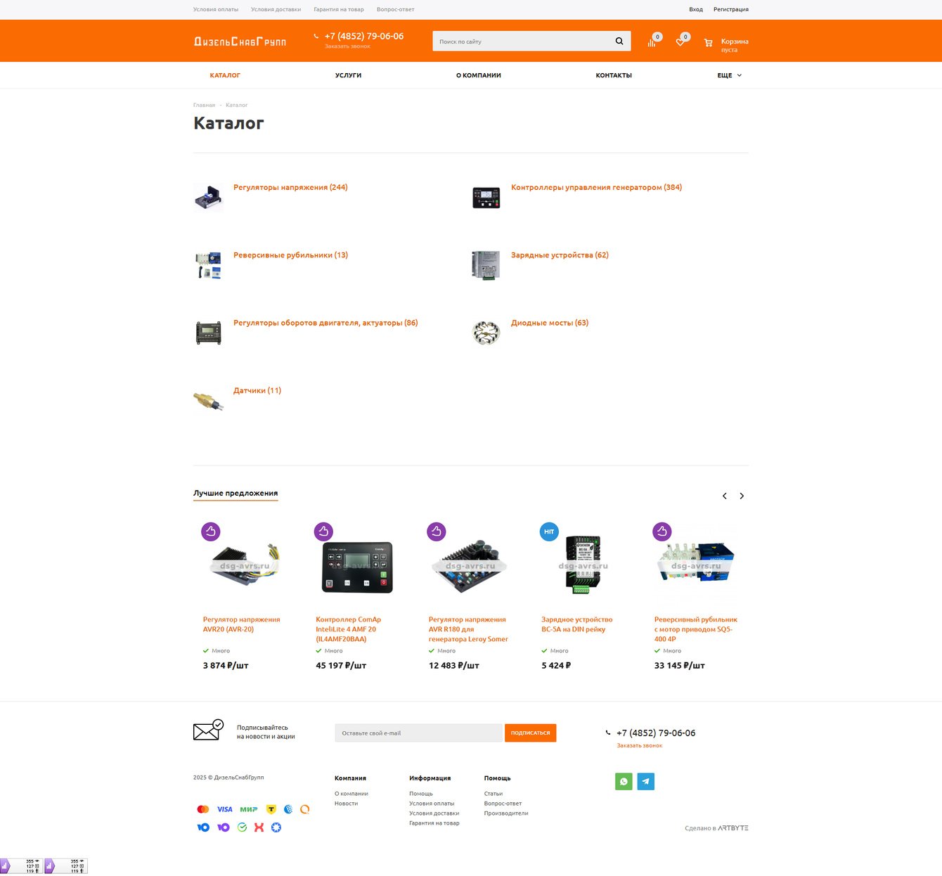Open Регуляторы напряжения (244) category
The image size is (942, 876).
290,187
